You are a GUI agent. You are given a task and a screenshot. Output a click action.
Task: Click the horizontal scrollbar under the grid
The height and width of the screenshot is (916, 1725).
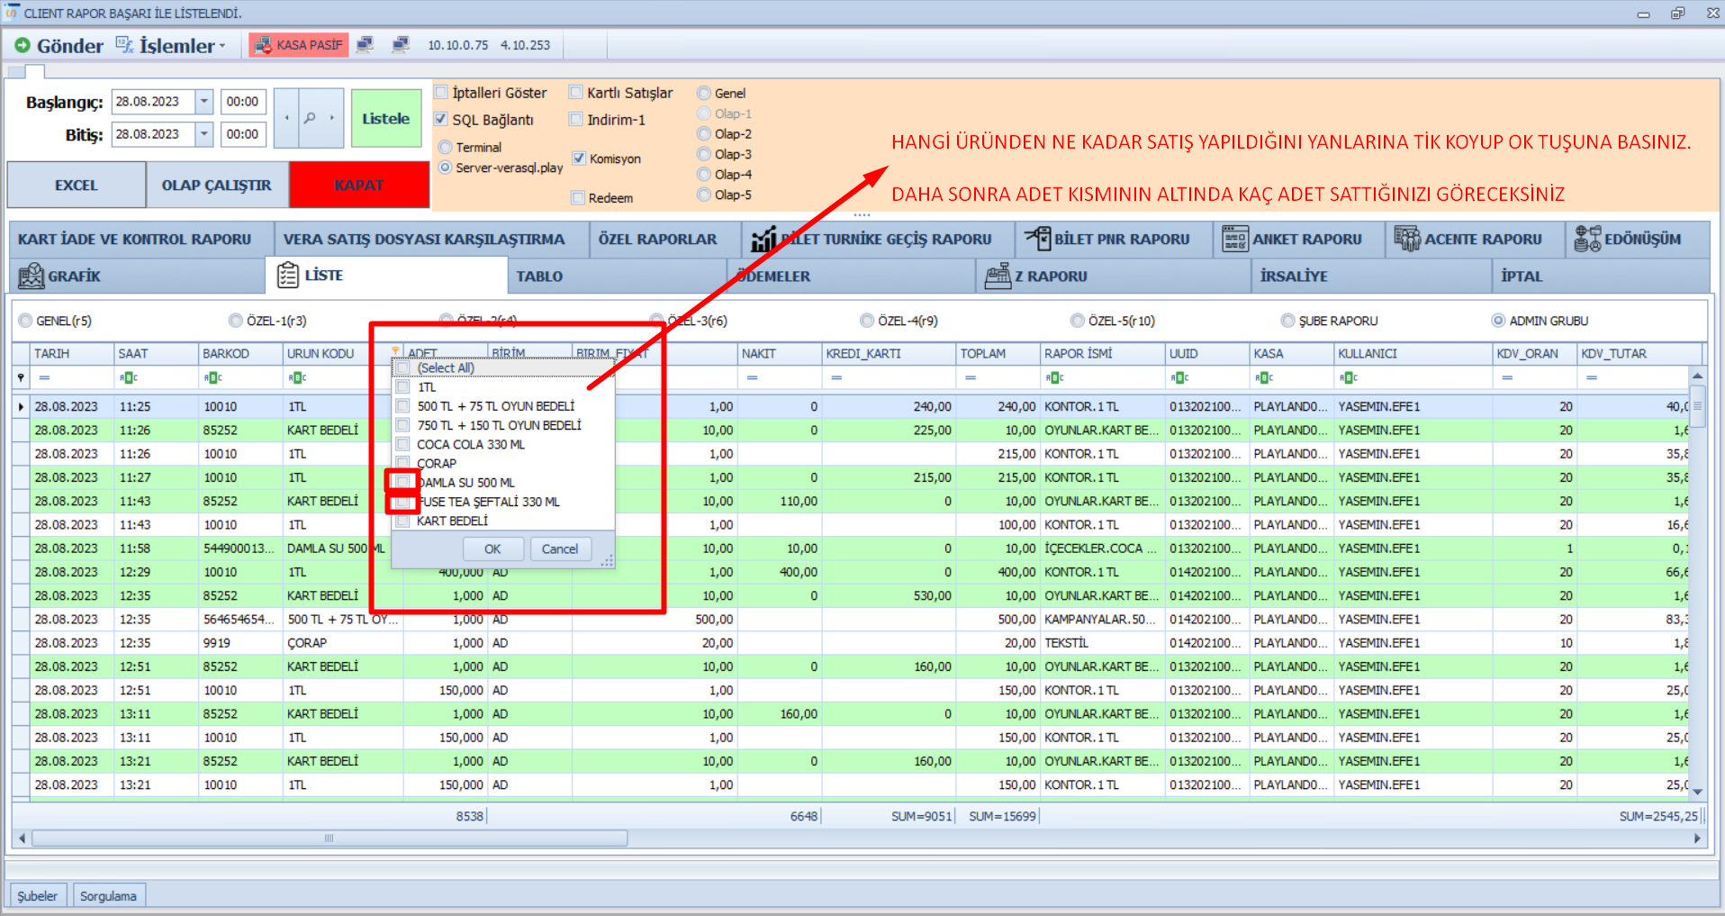click(x=330, y=839)
